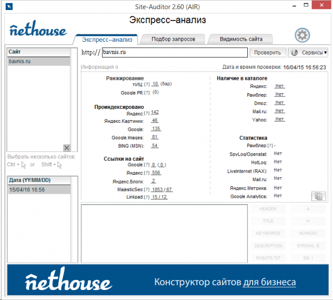
Task: Click the copy report icon beside Google Analytics
Action: (x=318, y=196)
